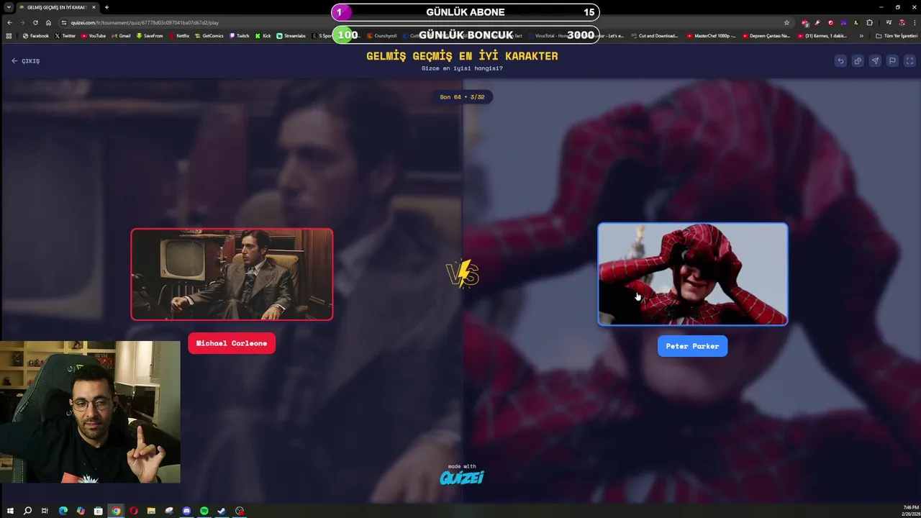Open Discord from the taskbar

coord(186,511)
